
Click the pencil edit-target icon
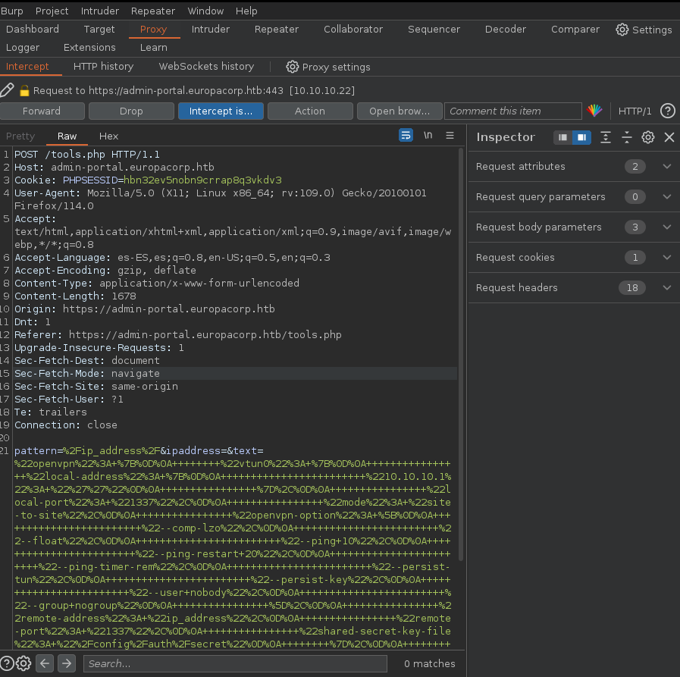coord(7,90)
